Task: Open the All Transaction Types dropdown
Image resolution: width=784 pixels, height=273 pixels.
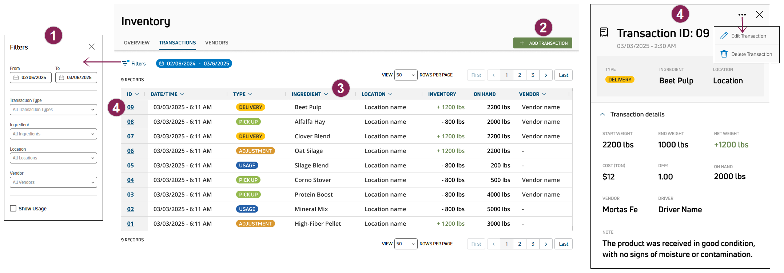Action: [53, 110]
